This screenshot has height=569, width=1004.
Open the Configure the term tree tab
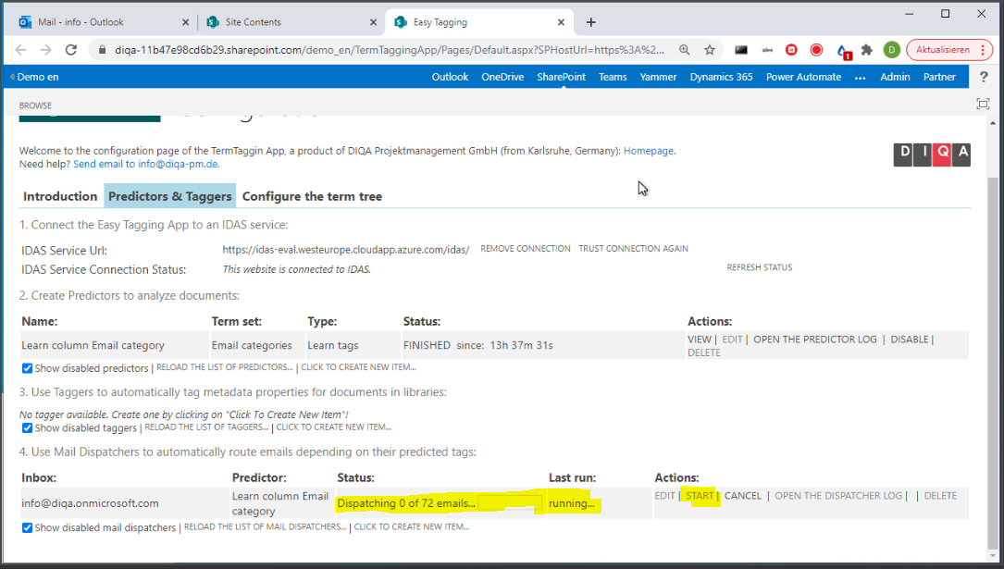(312, 196)
